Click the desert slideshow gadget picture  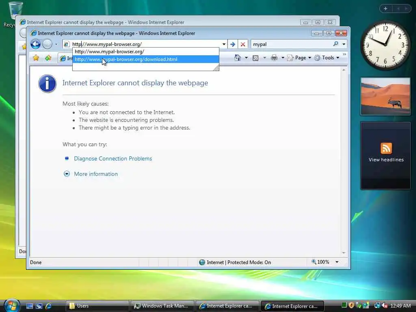(385, 96)
